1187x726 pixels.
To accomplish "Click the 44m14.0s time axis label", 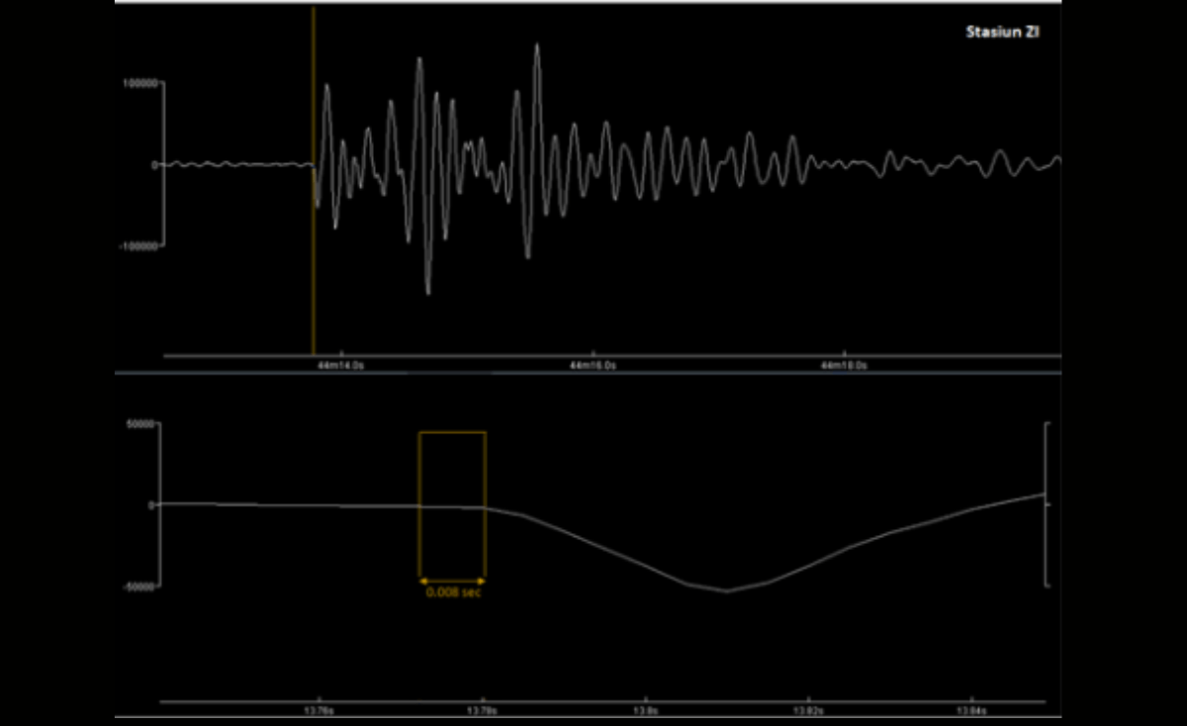I will (342, 365).
